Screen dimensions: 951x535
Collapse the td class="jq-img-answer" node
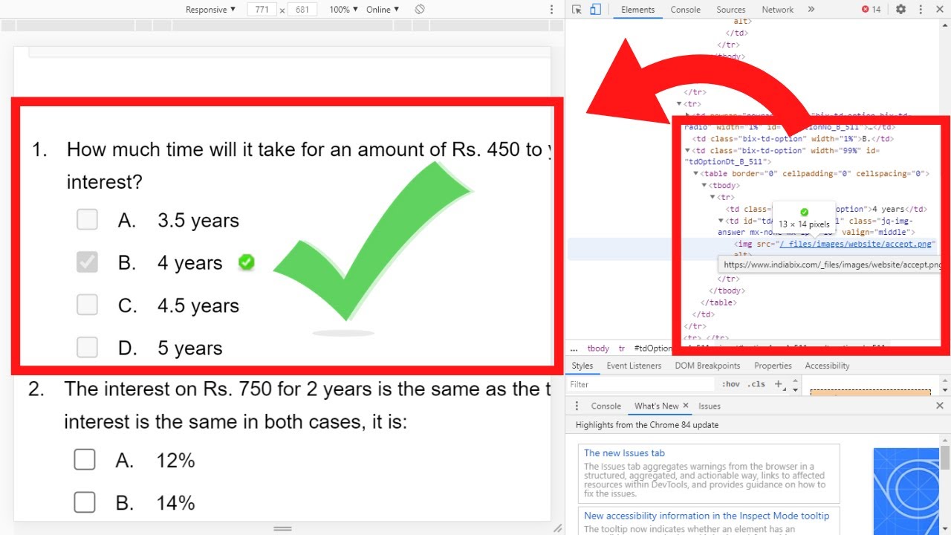tap(721, 221)
